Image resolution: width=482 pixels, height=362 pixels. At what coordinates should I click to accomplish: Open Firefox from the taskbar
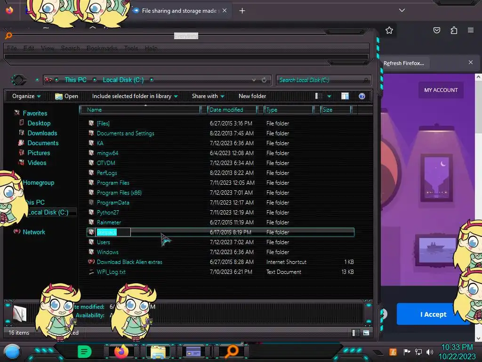click(121, 352)
